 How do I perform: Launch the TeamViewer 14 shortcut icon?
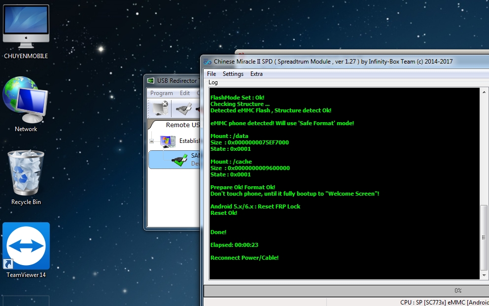tap(26, 246)
